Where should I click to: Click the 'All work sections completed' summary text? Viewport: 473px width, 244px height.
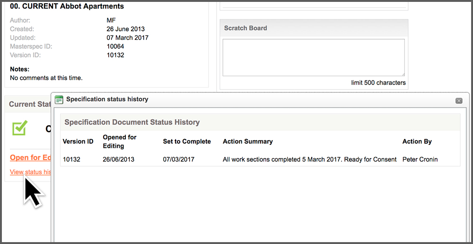coord(309,159)
